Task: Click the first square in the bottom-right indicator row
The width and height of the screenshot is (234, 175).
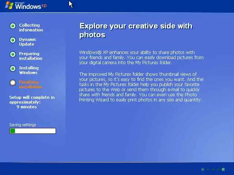Action: pos(203,169)
